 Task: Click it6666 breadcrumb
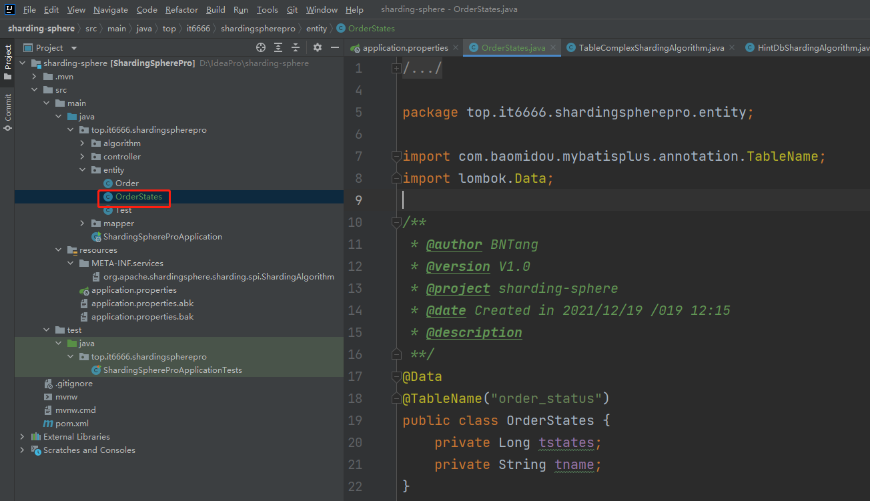(x=198, y=29)
